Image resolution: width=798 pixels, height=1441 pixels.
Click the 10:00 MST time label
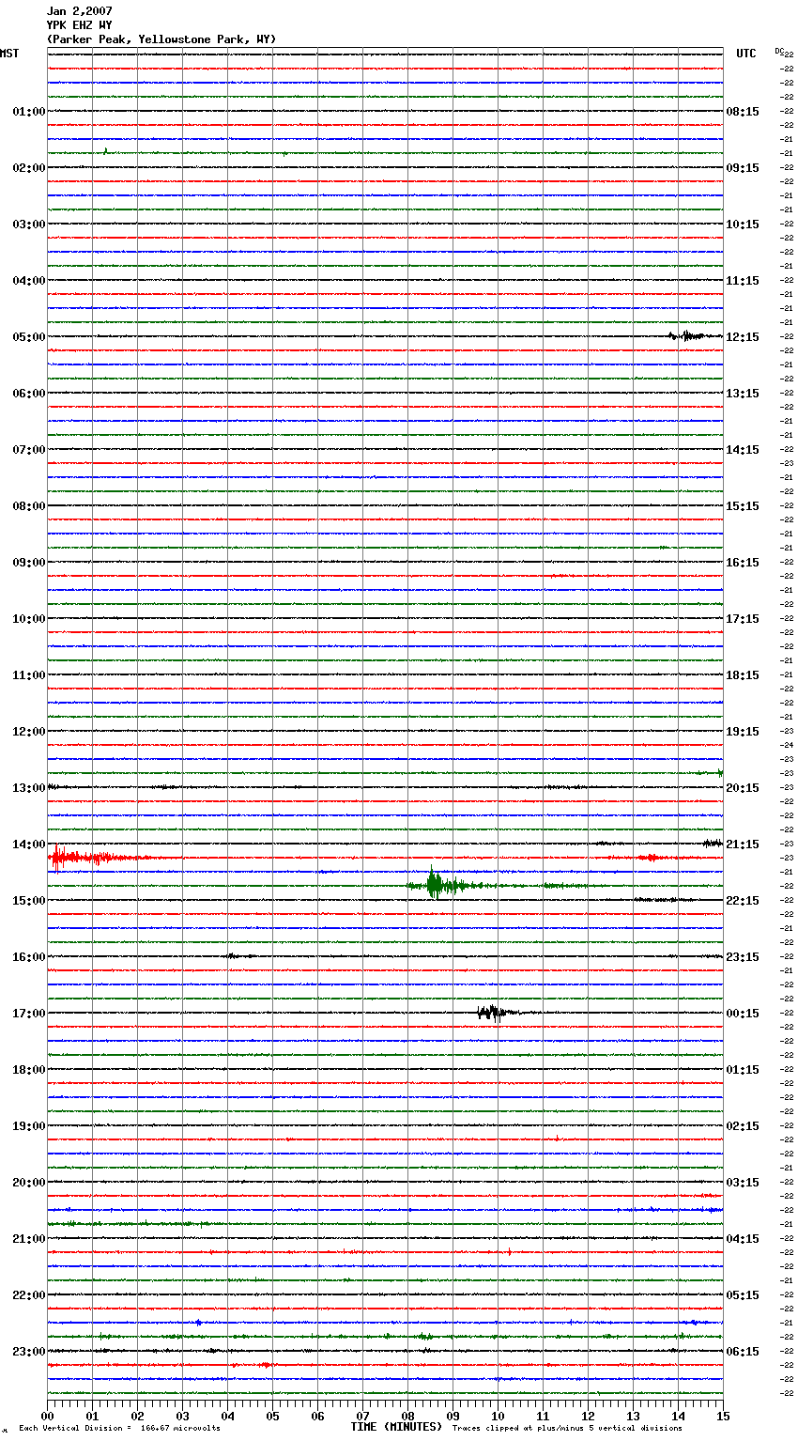pos(29,619)
